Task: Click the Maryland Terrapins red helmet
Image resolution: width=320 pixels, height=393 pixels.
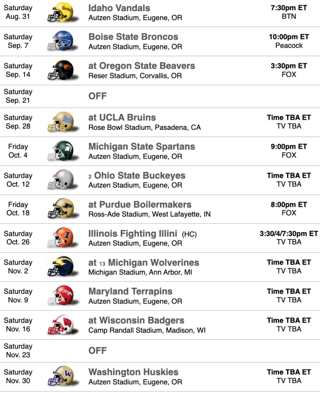Action: point(63,296)
